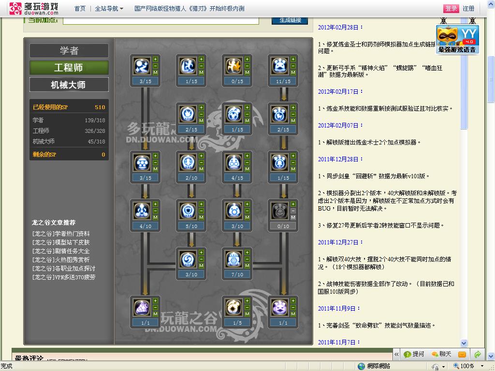Click M next to the 4/15 skill
The height and width of the screenshot is (371, 495).
click(247, 169)
